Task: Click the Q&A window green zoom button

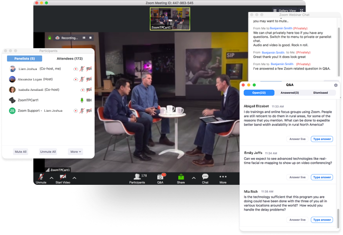Action: tap(254, 85)
